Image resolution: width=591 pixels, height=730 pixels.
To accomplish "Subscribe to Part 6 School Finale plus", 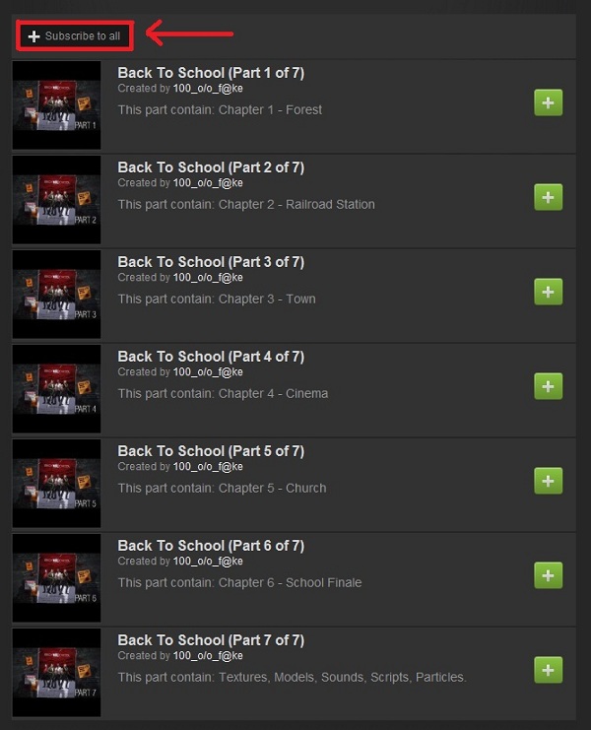I will coord(548,575).
